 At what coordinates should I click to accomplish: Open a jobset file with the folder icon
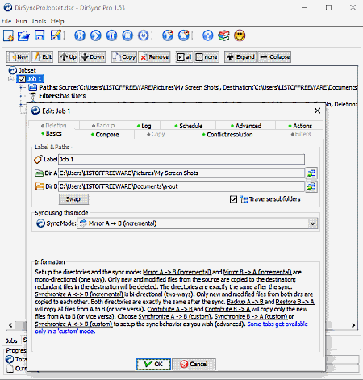(23, 35)
